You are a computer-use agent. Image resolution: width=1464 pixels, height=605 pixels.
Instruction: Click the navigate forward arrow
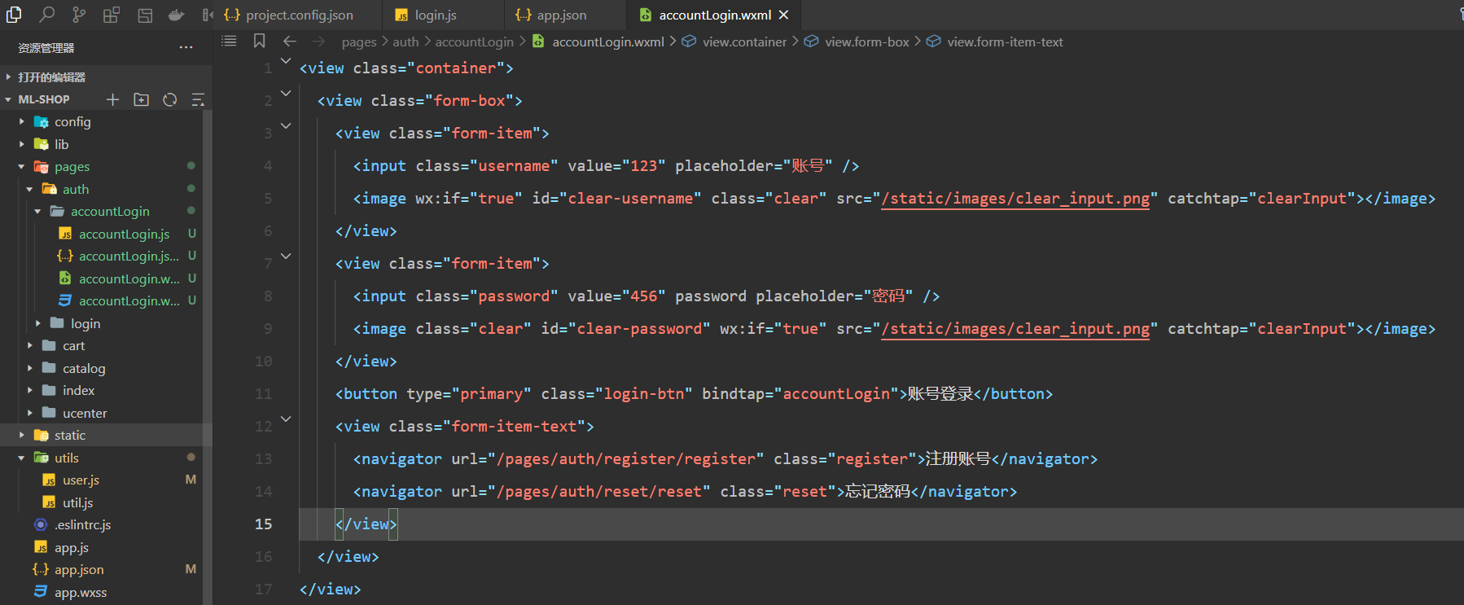(318, 41)
